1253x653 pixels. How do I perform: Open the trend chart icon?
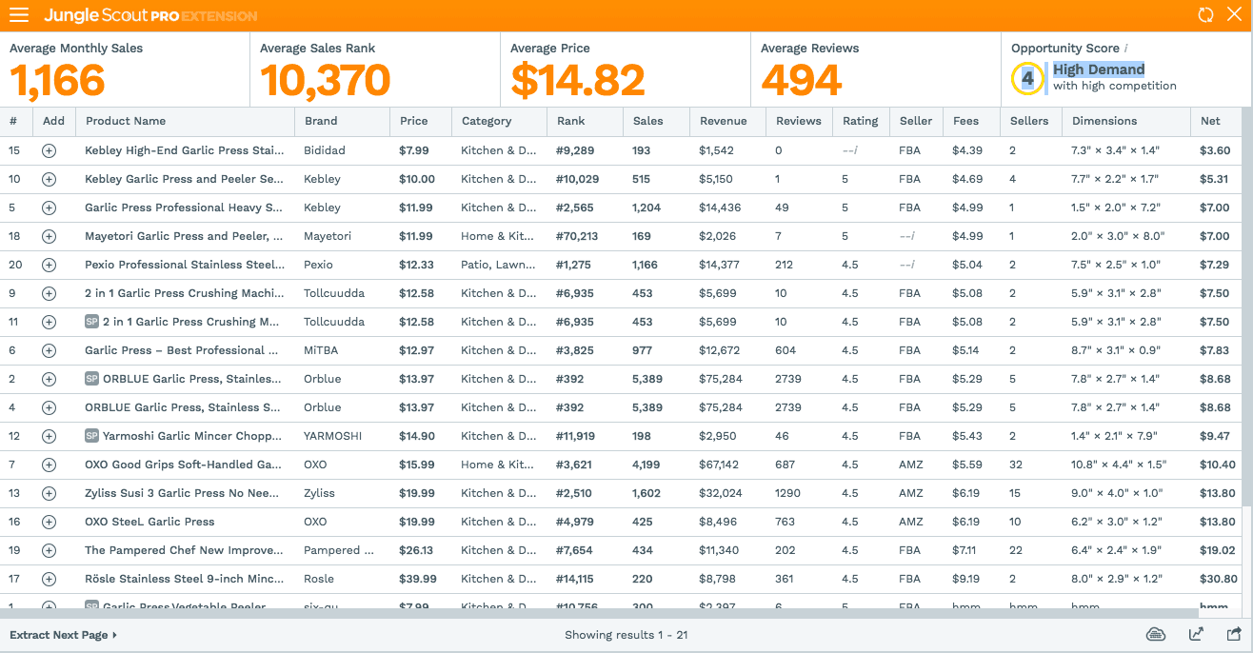click(x=1196, y=635)
